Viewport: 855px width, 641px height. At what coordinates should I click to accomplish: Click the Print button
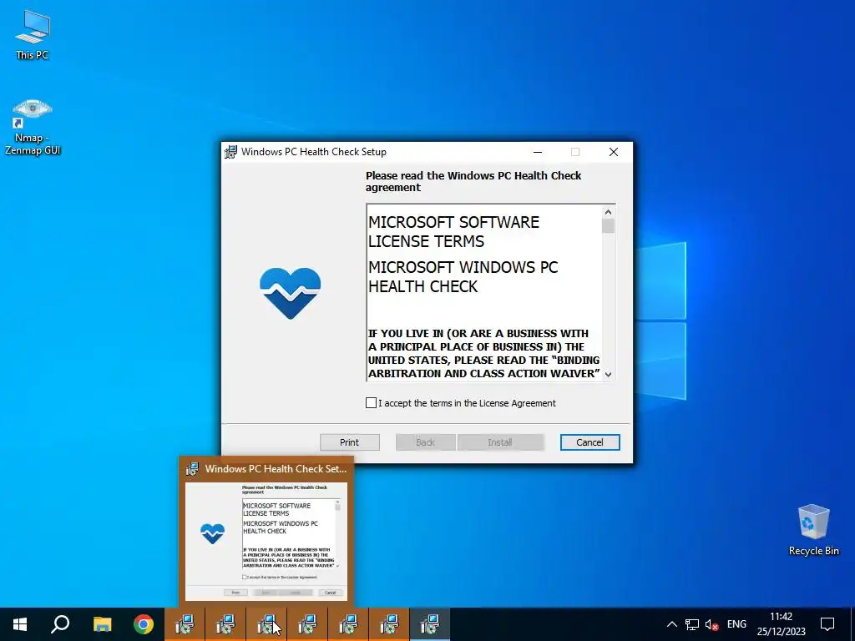(350, 442)
